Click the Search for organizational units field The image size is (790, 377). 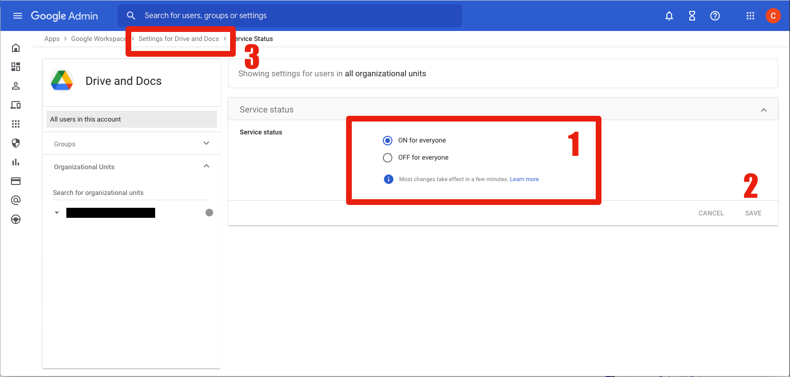131,193
